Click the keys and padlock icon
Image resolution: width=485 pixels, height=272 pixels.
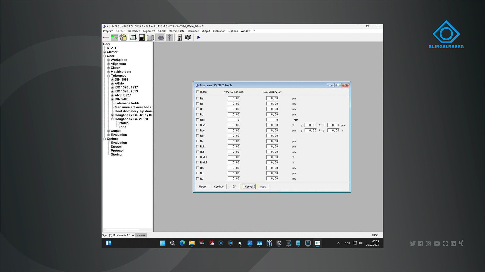(x=123, y=38)
